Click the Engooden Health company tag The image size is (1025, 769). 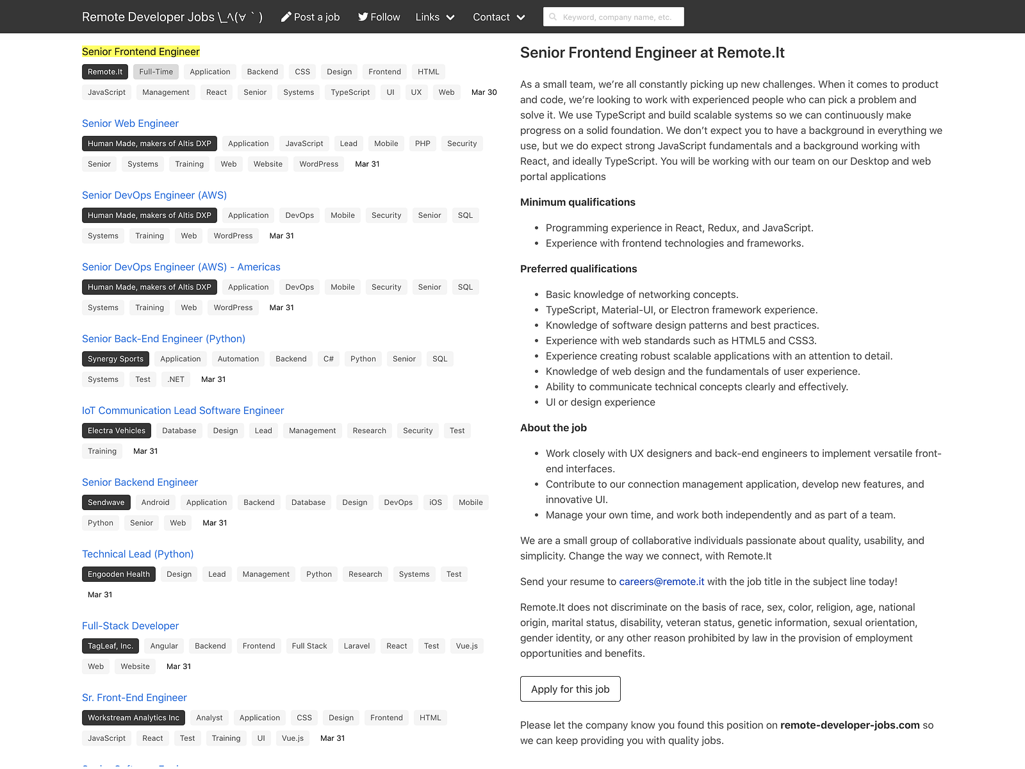[x=119, y=574]
